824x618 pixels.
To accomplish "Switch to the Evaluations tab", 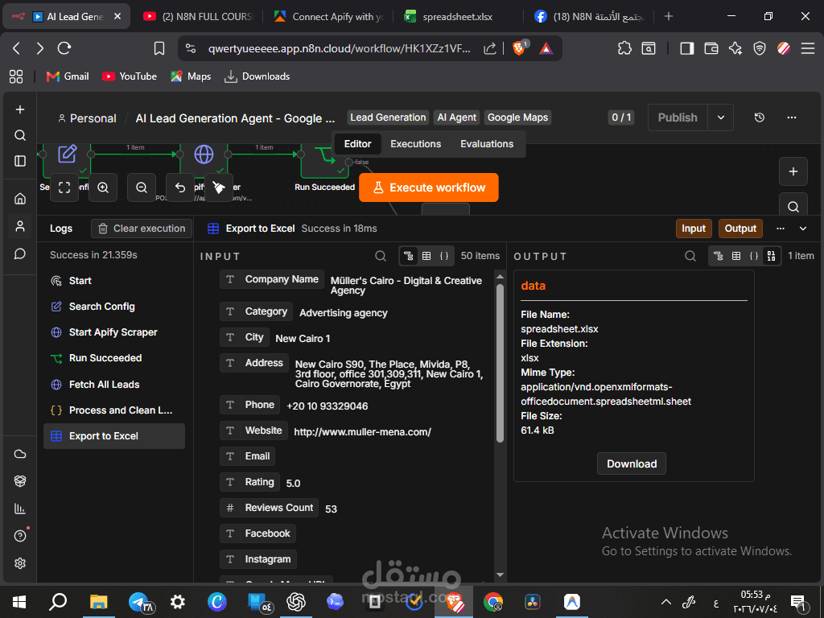I will 487,144.
